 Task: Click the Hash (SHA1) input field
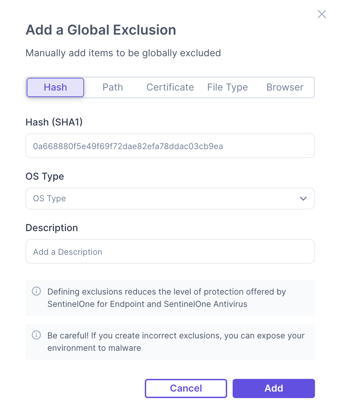pos(170,146)
